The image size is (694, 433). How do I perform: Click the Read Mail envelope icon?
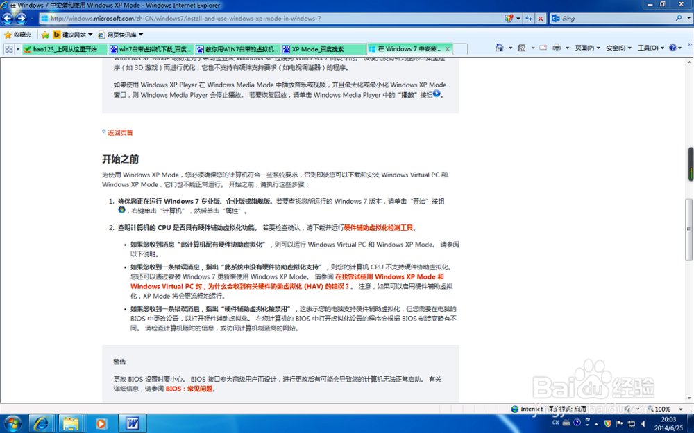click(543, 48)
